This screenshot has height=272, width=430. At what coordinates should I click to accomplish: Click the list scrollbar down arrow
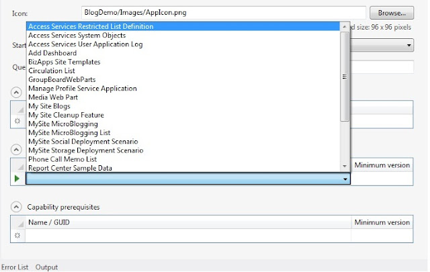(x=345, y=166)
